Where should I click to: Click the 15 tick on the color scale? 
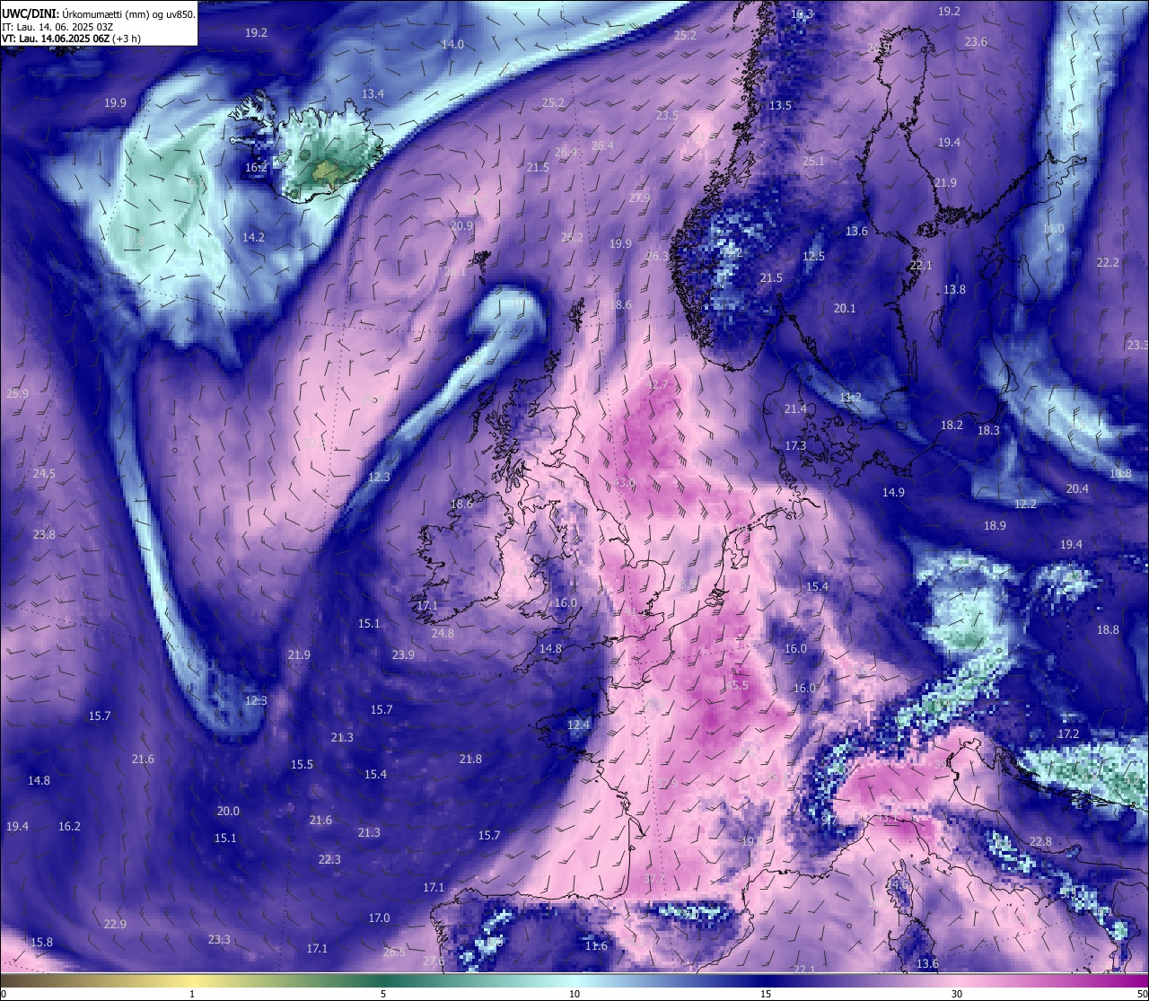coord(766,994)
